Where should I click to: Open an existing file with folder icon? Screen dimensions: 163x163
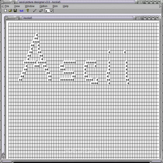10,11
